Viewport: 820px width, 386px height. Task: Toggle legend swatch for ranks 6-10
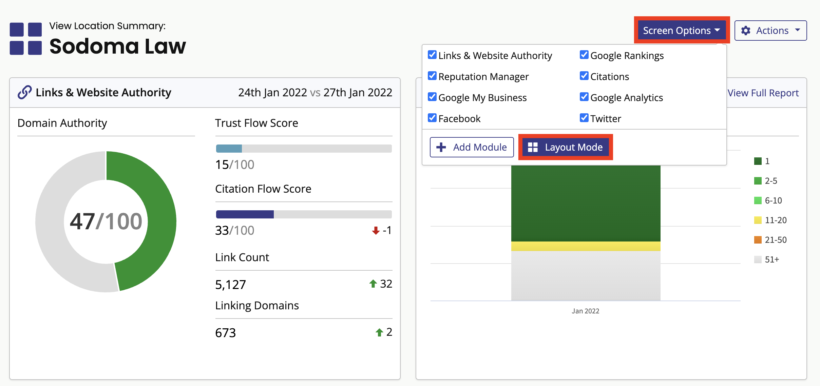pos(758,200)
